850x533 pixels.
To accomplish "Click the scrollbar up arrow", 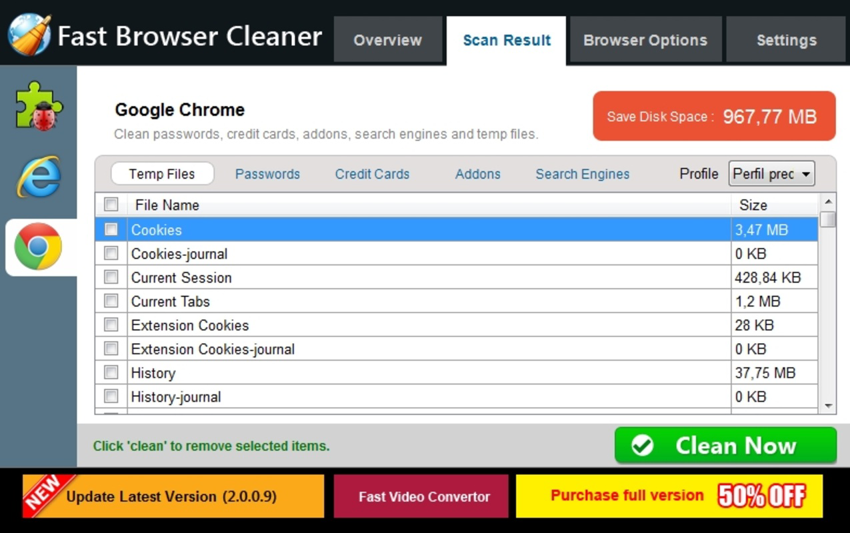I will (828, 201).
